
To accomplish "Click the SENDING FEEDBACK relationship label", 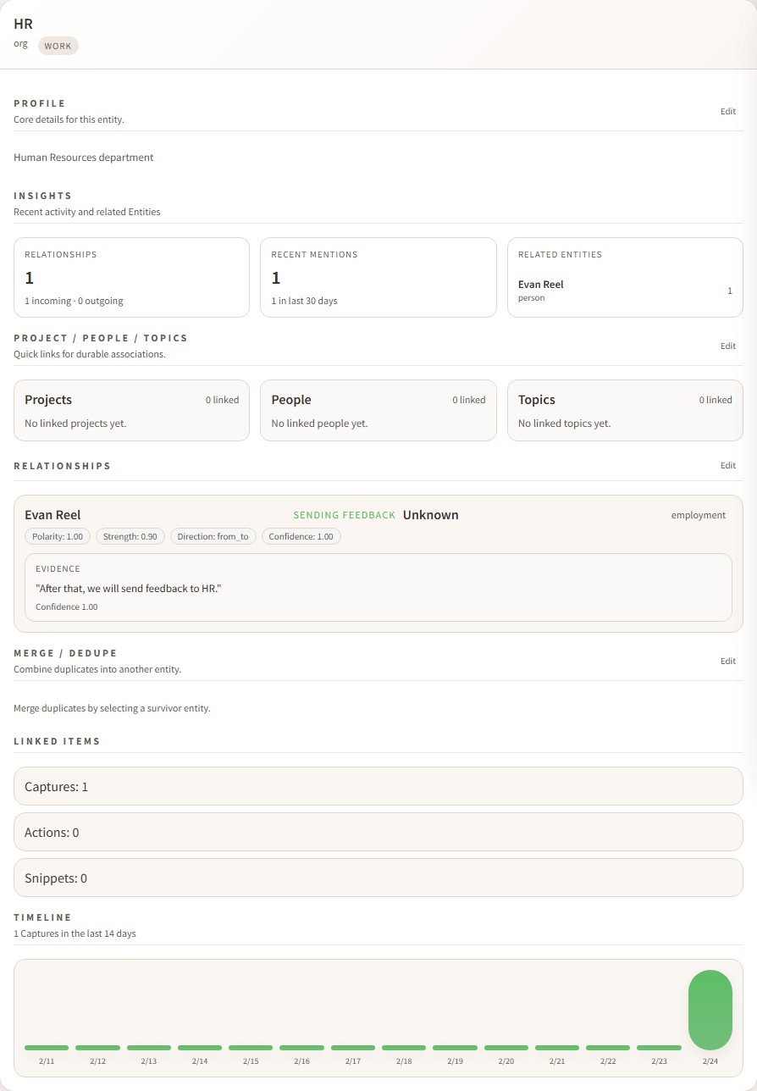I will [344, 514].
